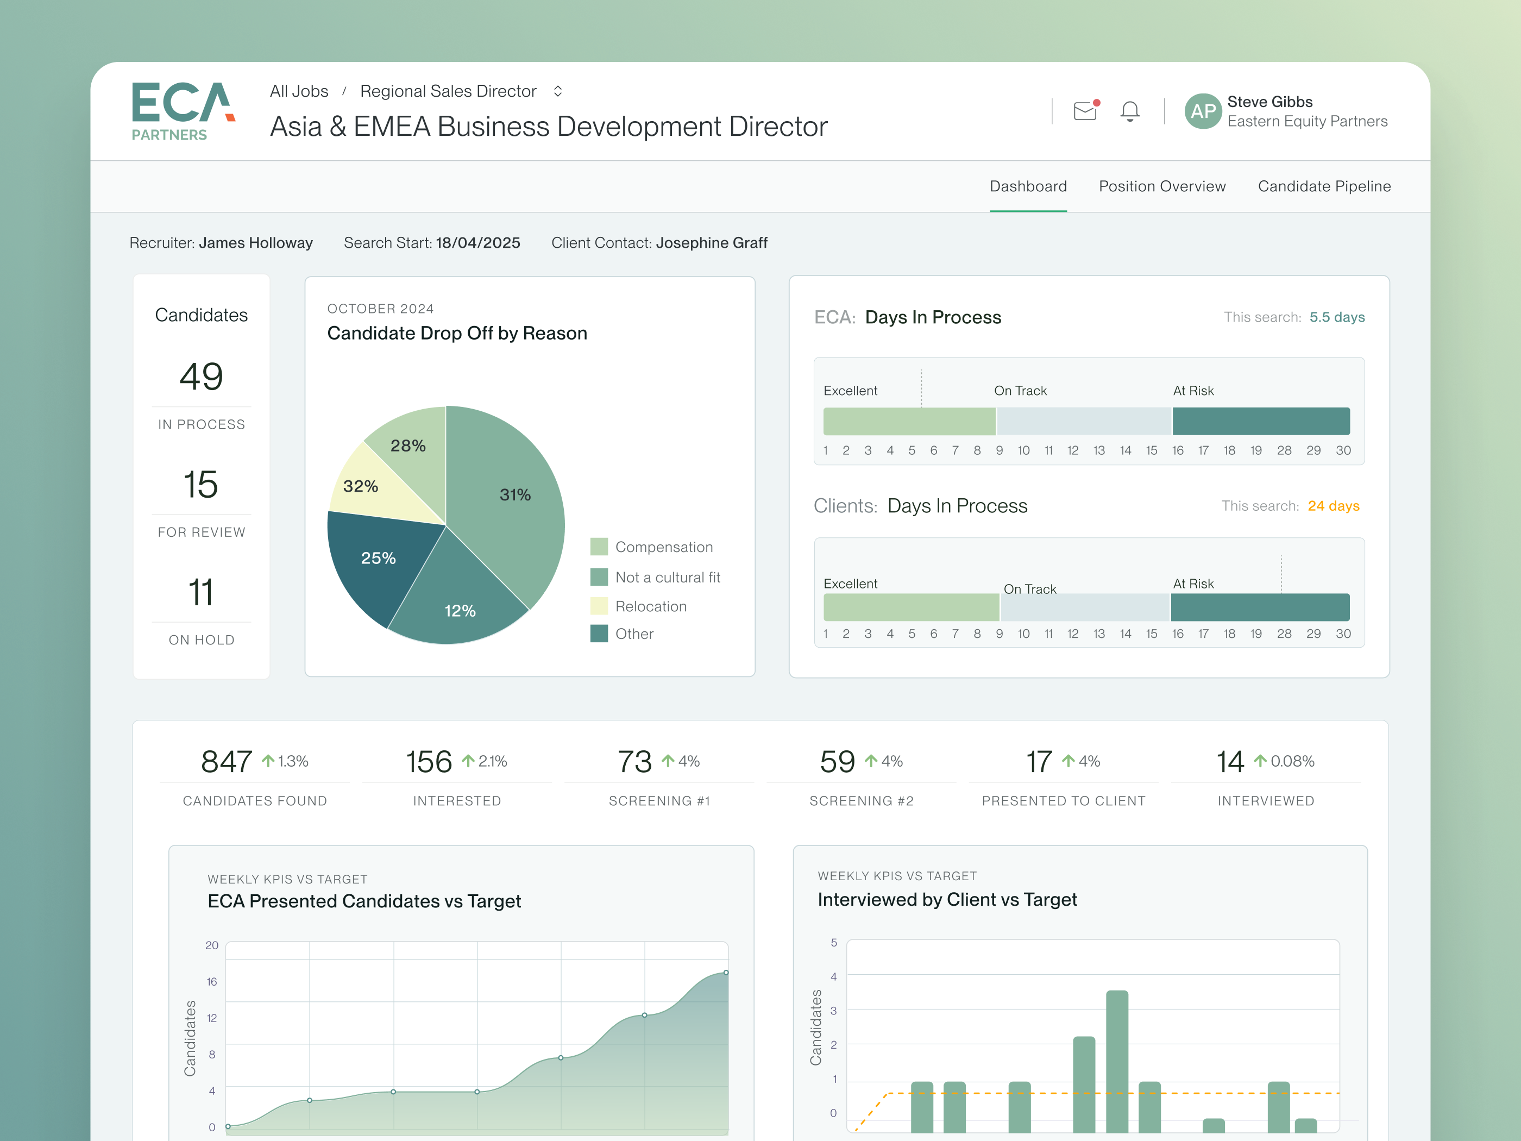This screenshot has height=1141, width=1521.
Task: Click the trend arrow beside 156 Interested
Action: click(468, 761)
